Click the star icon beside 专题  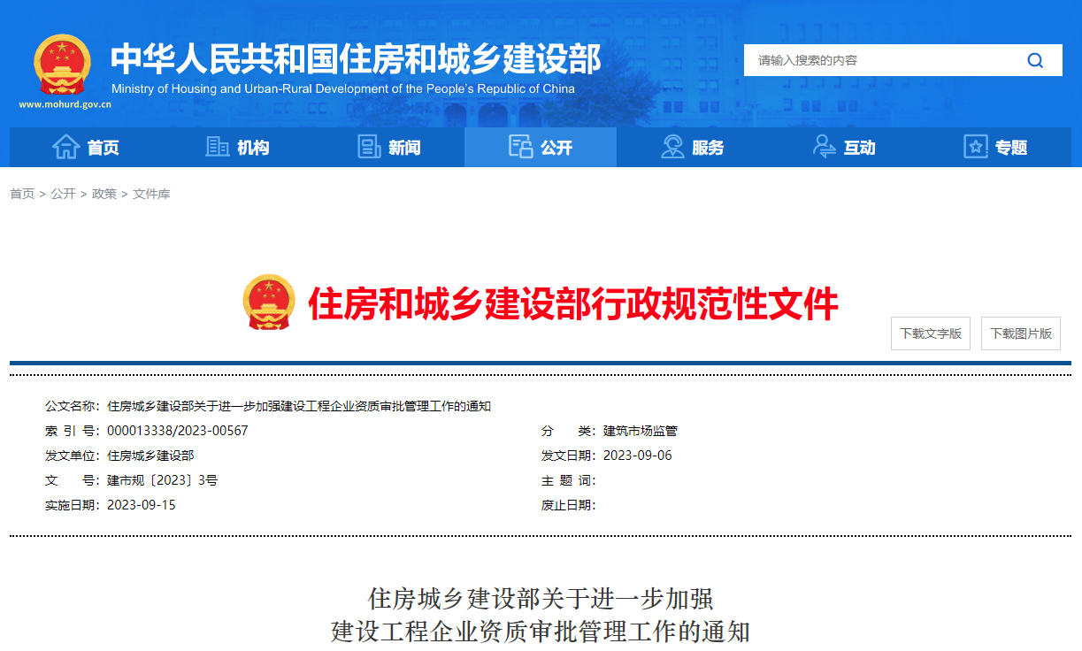coord(976,147)
